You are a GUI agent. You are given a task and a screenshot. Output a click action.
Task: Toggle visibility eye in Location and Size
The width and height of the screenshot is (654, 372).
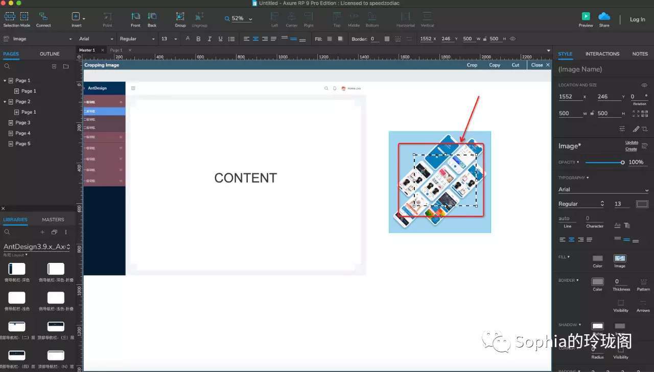(644, 85)
